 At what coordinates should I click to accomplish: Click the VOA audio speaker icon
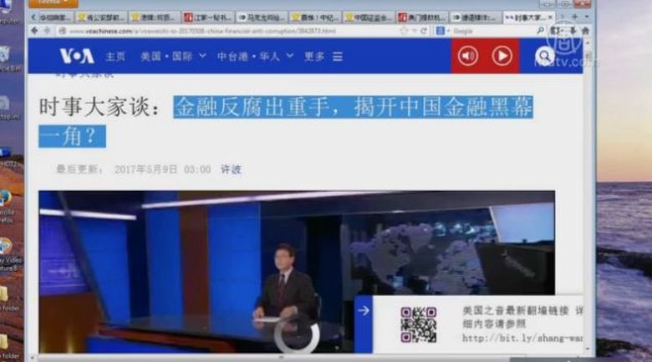467,56
